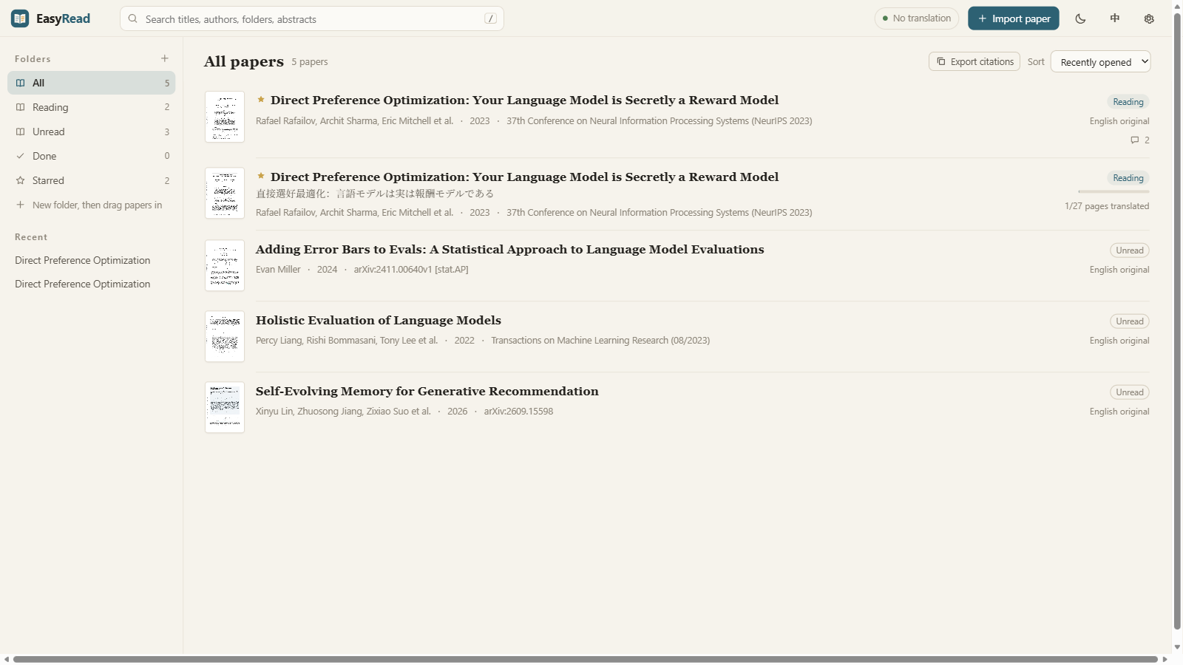Viewport: 1183px width, 665px height.
Task: Open thumbnail of Holistic Evaluation of Language Models
Action: (x=225, y=336)
